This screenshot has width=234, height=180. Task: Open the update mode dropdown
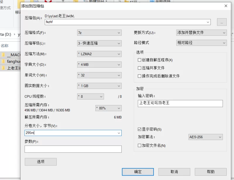tap(202, 33)
